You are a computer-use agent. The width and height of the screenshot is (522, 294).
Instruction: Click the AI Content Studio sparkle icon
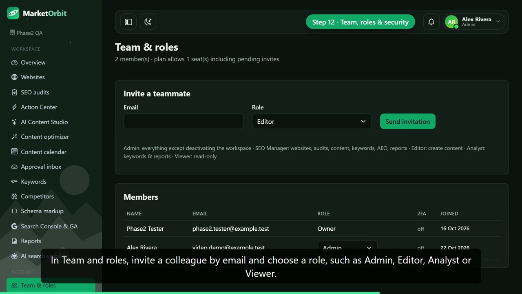pos(15,122)
